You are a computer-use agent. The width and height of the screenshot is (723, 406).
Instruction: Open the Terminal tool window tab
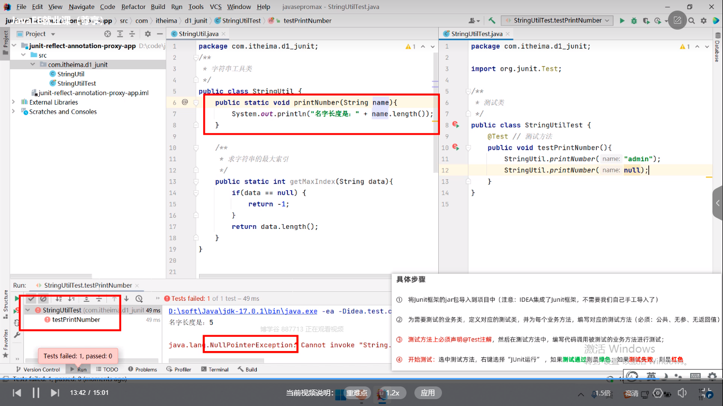pyautogui.click(x=214, y=370)
